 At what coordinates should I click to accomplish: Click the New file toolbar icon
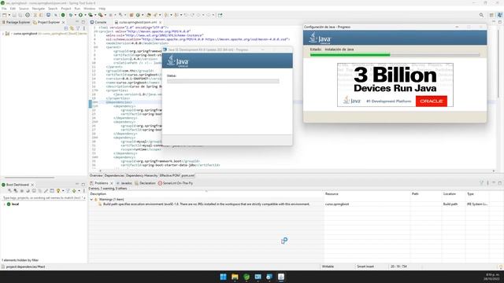[x=4, y=15]
